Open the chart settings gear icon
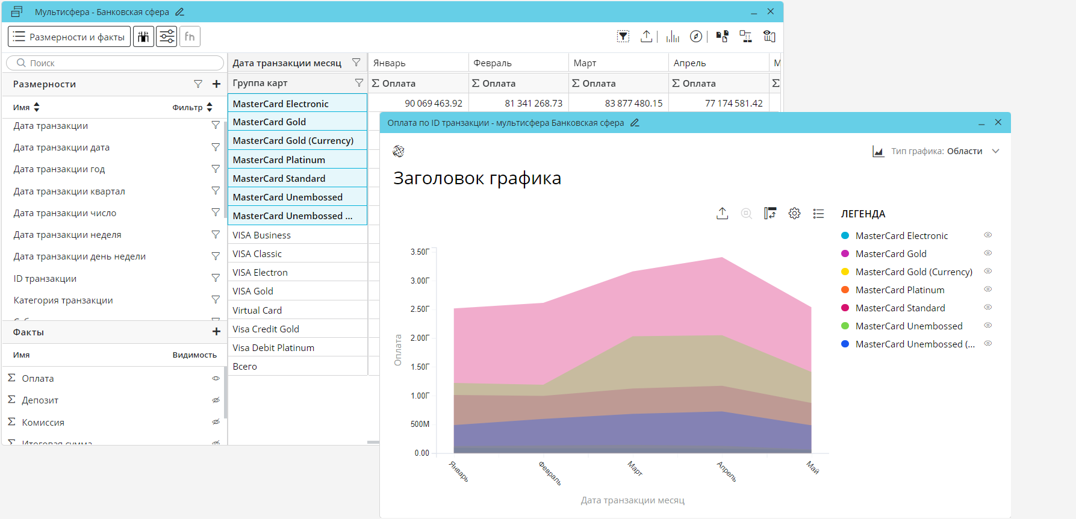The width and height of the screenshot is (1076, 519). [x=794, y=213]
